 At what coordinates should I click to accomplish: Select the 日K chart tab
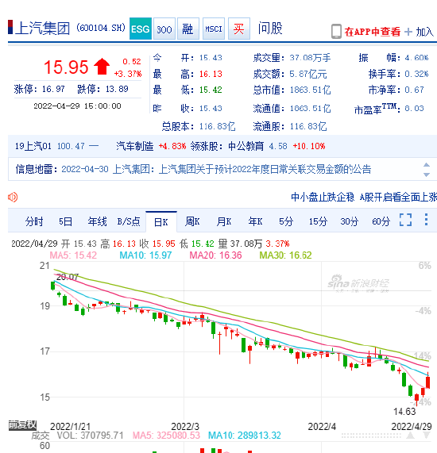[161, 222]
